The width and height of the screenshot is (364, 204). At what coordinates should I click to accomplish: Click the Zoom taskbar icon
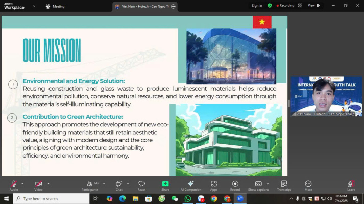point(240,199)
